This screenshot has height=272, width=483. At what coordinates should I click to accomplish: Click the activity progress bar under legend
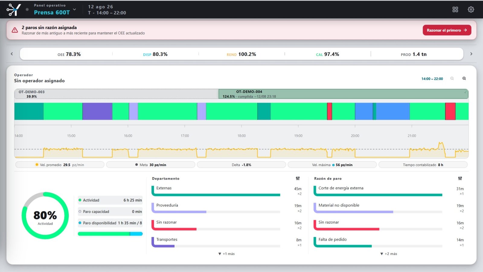(110, 234)
